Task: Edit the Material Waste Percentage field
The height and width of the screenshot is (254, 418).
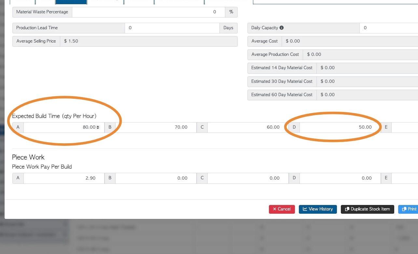Action: click(148, 12)
